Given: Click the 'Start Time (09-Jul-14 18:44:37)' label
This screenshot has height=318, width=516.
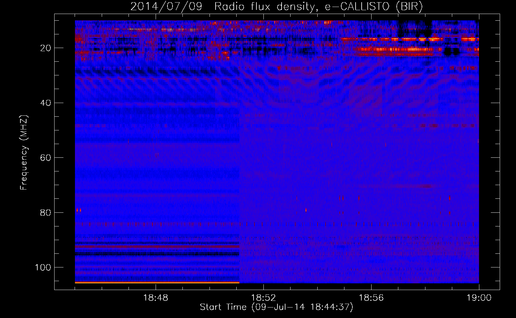Looking at the screenshot, I should pyautogui.click(x=276, y=307).
